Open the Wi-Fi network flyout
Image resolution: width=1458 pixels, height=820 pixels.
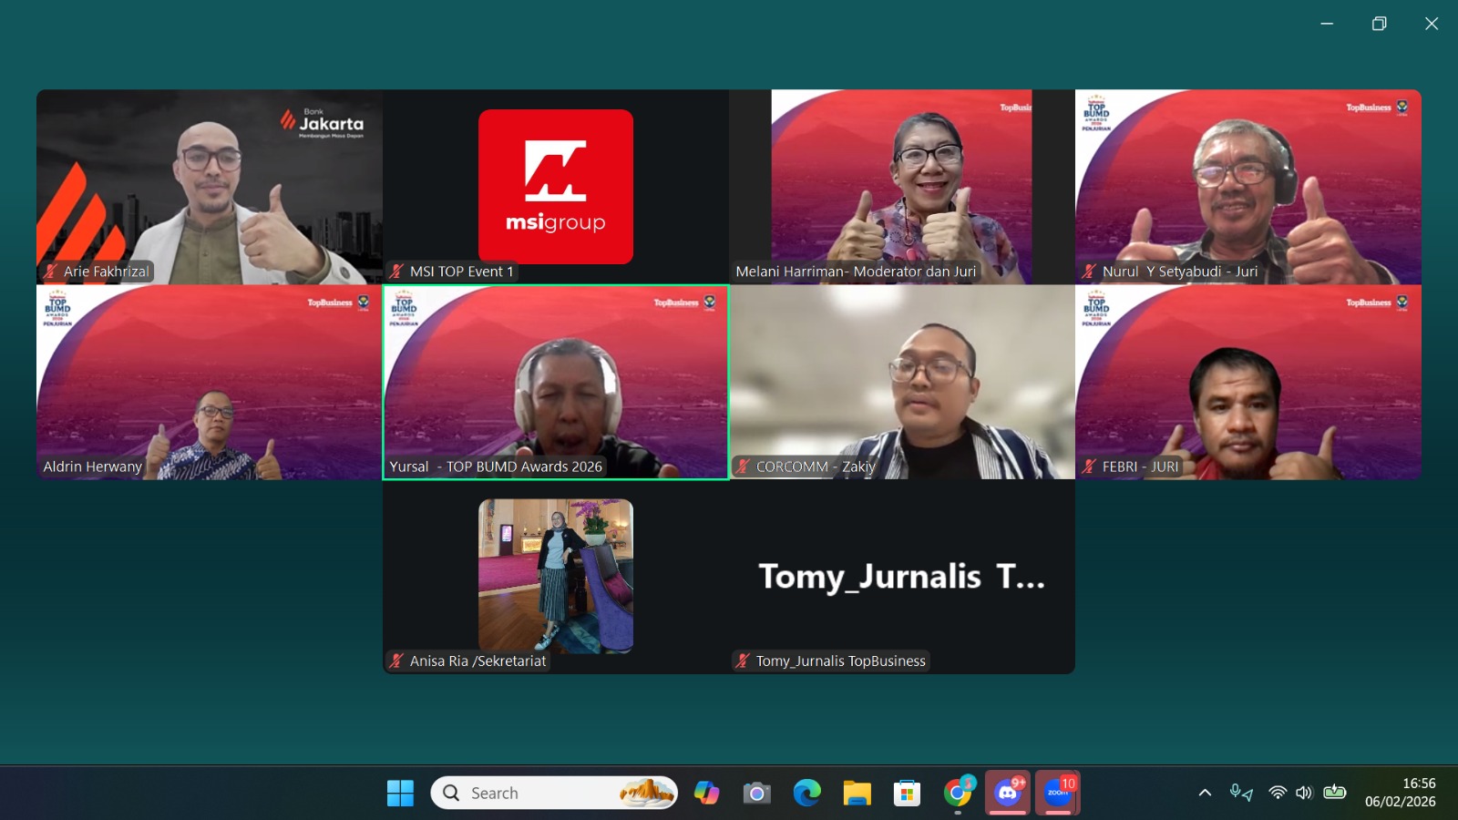pos(1278,793)
